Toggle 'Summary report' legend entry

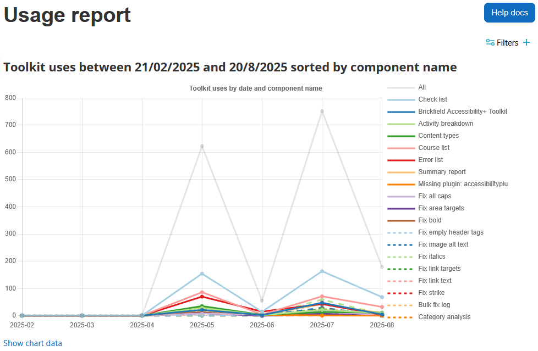pyautogui.click(x=426, y=172)
